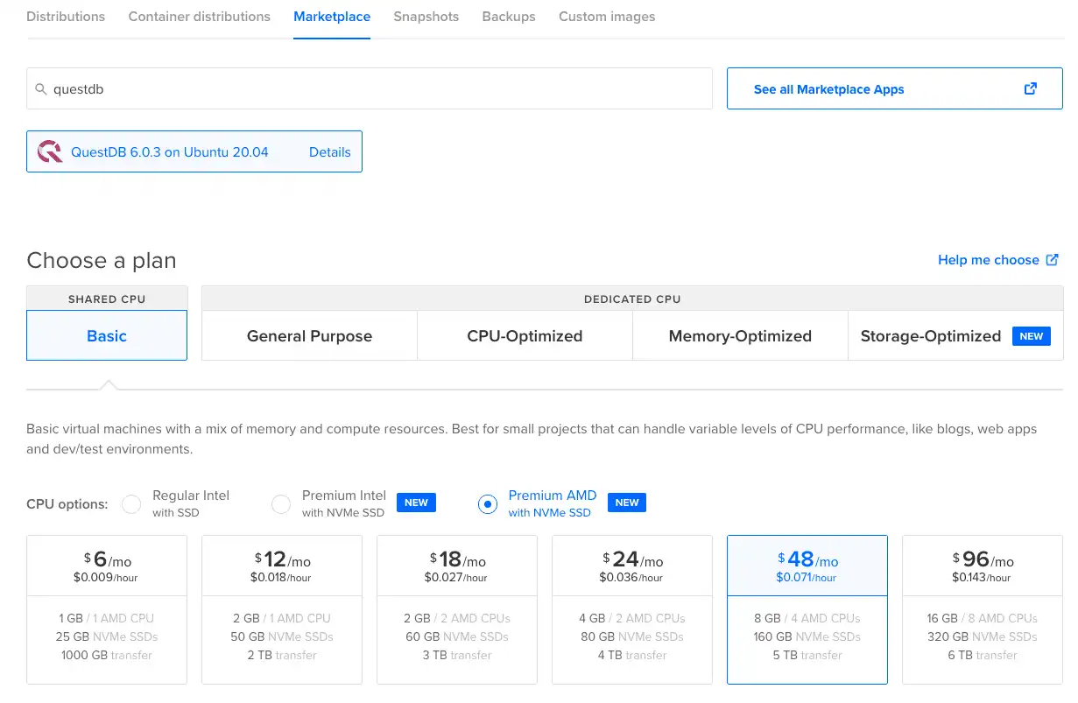Click the external-link icon beside Help me choose
Image resolution: width=1078 pixels, height=703 pixels.
(1053, 259)
